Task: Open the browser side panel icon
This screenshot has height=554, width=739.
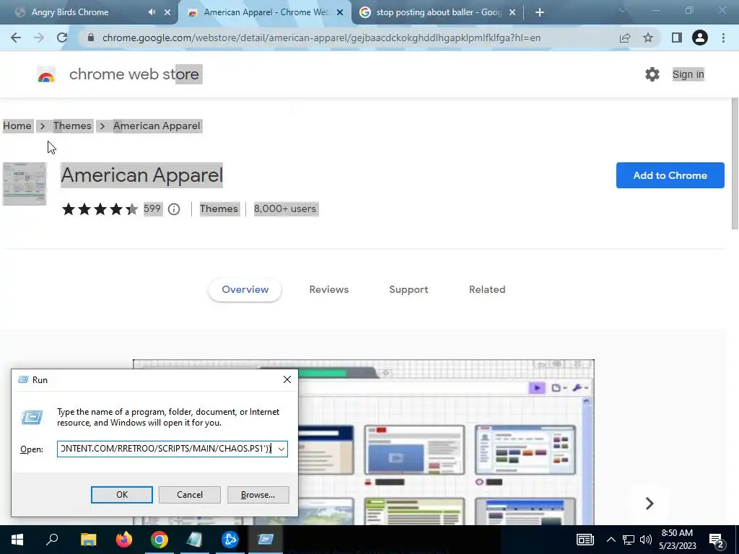Action: (x=677, y=38)
